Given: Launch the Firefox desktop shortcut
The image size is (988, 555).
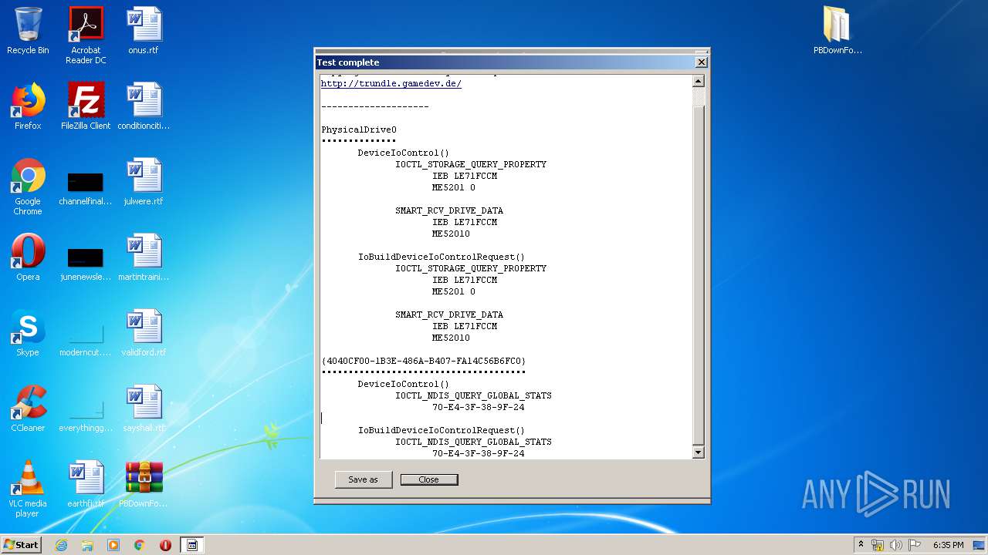Looking at the screenshot, I should (28, 106).
